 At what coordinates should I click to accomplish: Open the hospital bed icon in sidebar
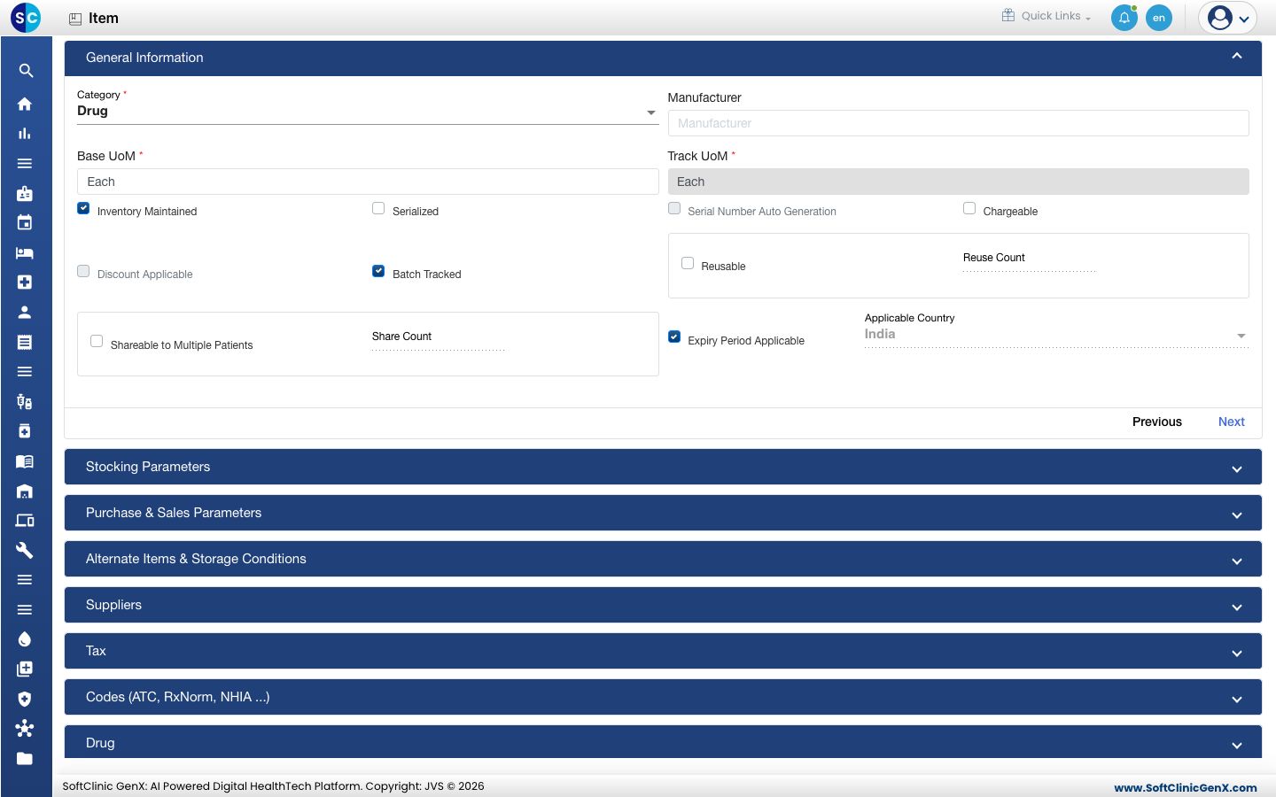[x=25, y=252]
